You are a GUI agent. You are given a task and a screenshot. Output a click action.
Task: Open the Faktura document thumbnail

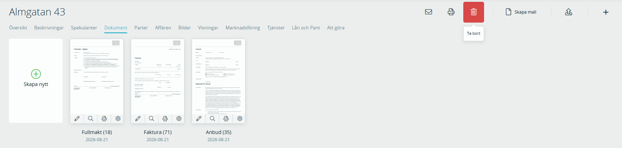pos(158,77)
